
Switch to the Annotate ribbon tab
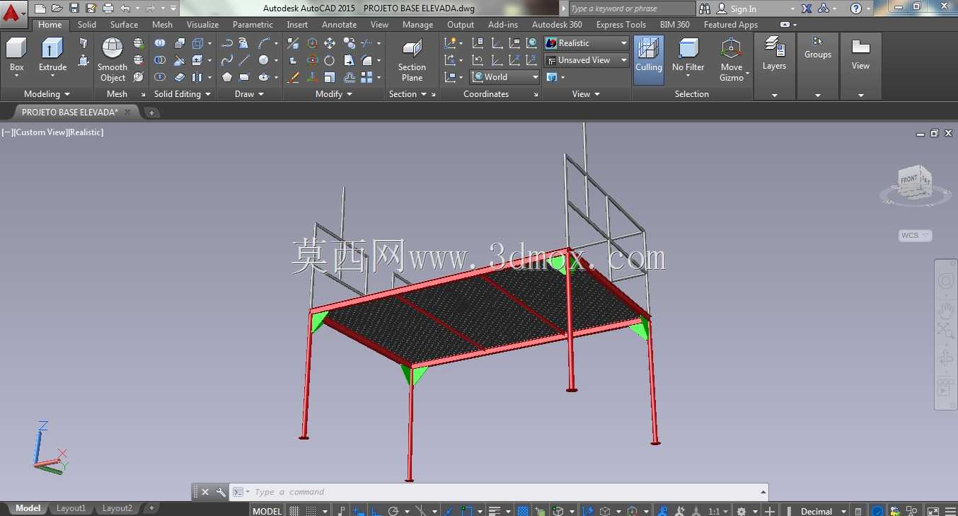pyautogui.click(x=340, y=25)
